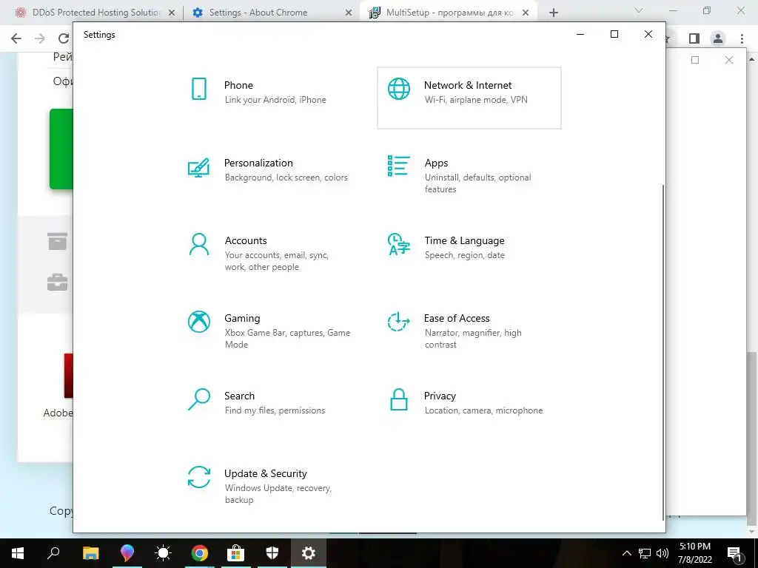The width and height of the screenshot is (758, 568).
Task: Click the Privacy lock icon
Action: 399,399
